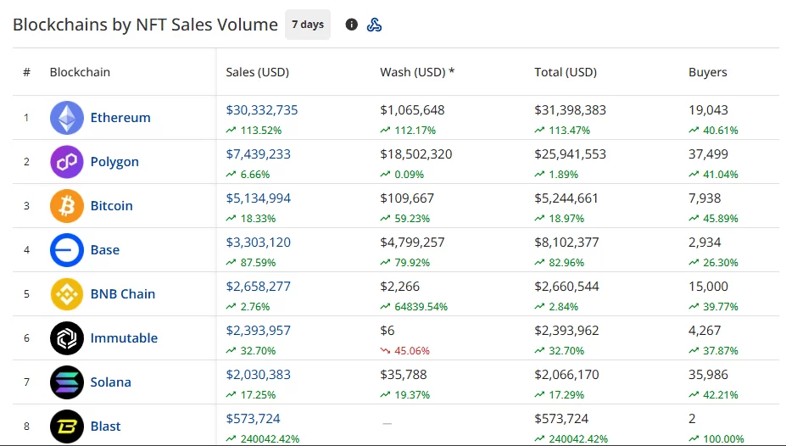Click the Blast logo icon

[x=67, y=426]
